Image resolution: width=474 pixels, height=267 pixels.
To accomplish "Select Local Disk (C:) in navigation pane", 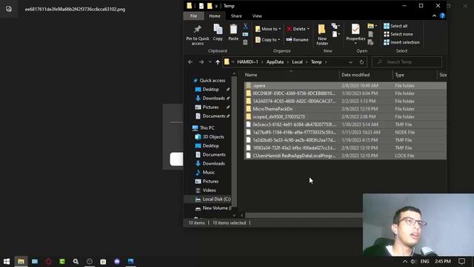I will [213, 200].
